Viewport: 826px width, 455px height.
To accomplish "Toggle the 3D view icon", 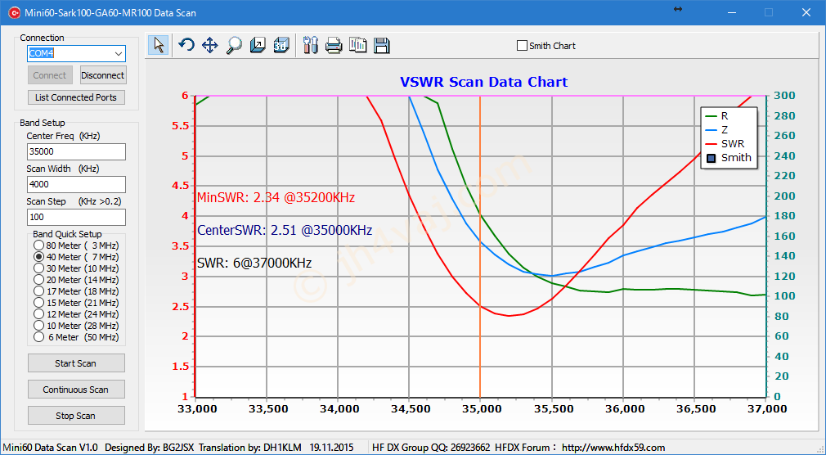I will pos(282,45).
